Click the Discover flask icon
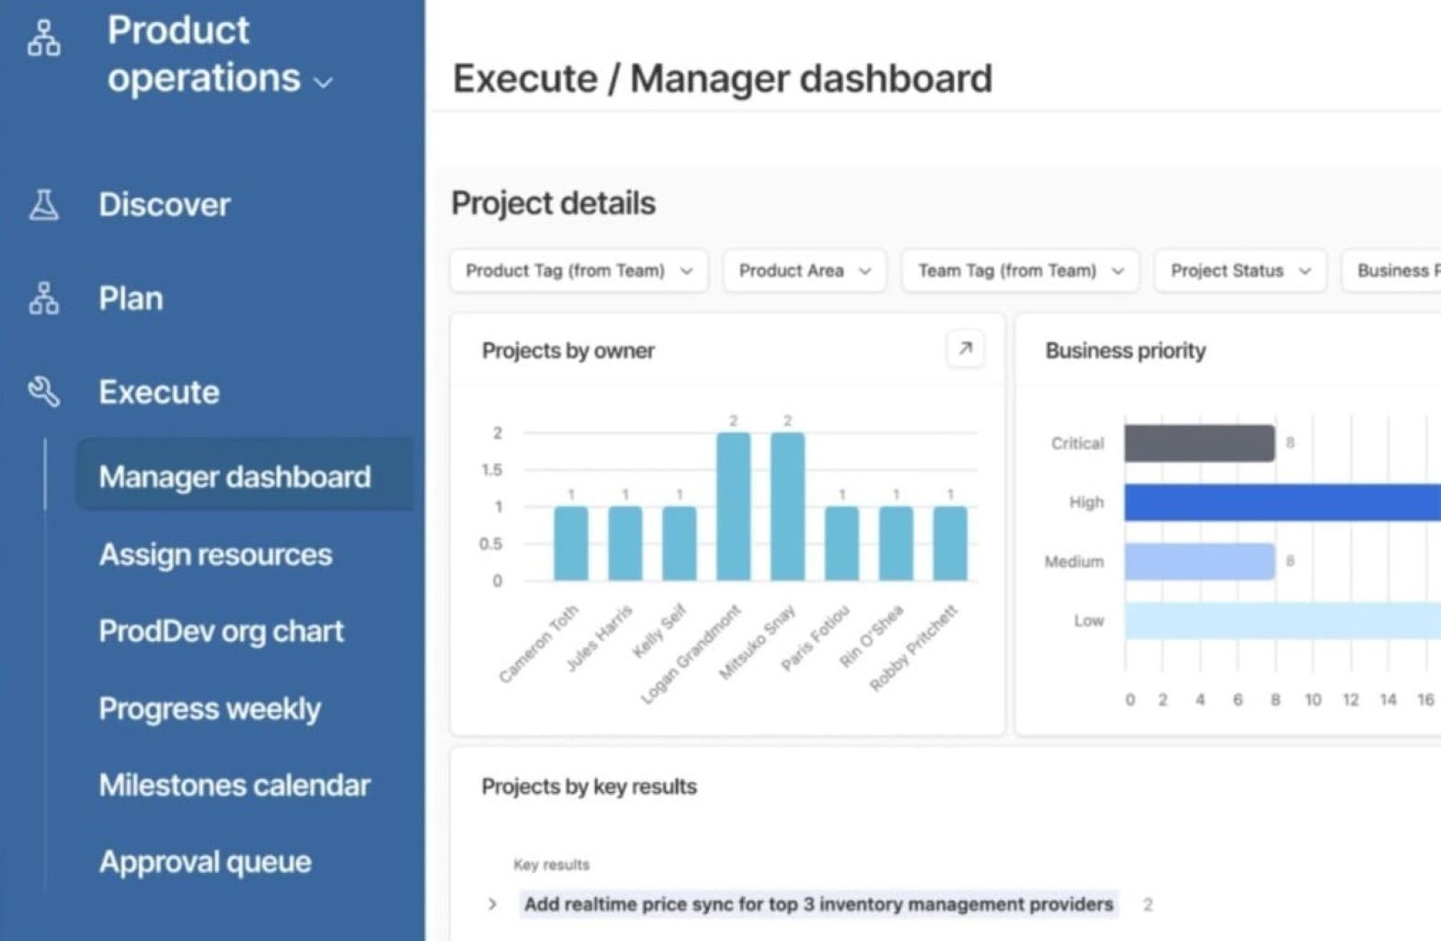The height and width of the screenshot is (941, 1441). [43, 205]
